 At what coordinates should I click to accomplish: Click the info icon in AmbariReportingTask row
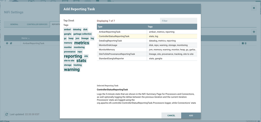(x=7, y=43)
